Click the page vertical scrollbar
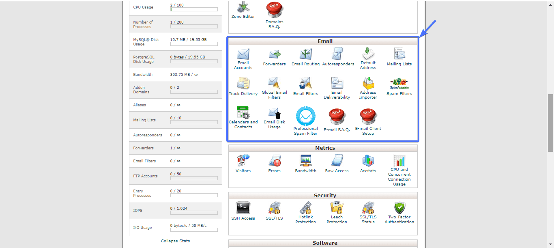 [550, 123]
